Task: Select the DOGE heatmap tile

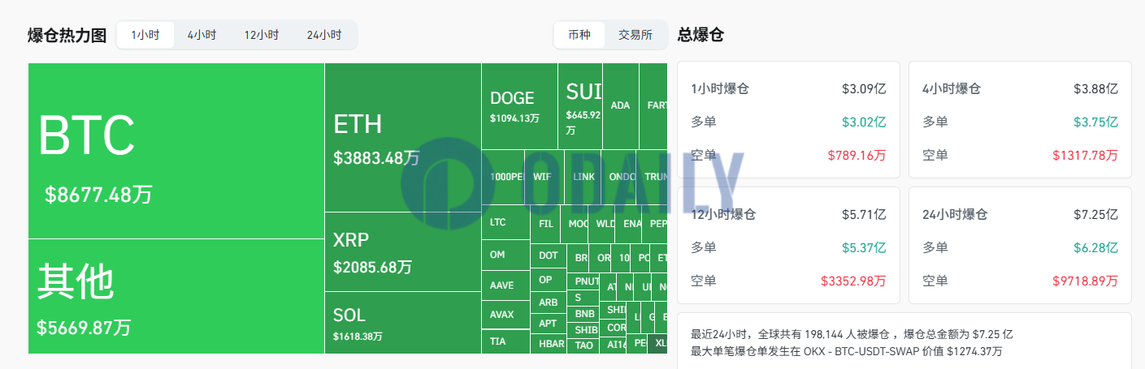Action: tap(519, 106)
